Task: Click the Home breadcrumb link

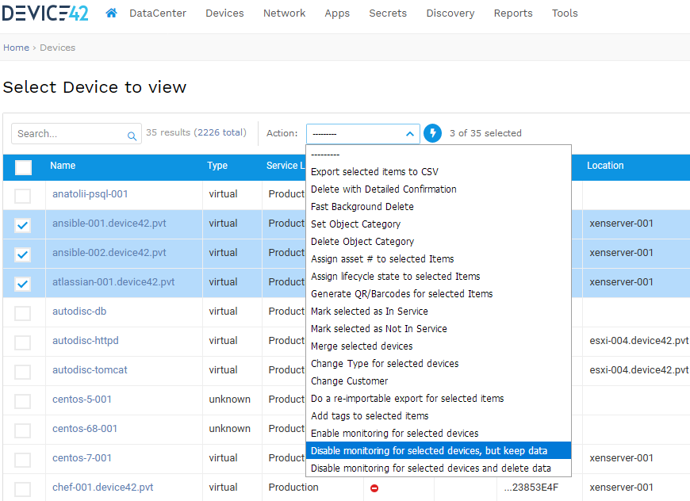Action: click(16, 48)
